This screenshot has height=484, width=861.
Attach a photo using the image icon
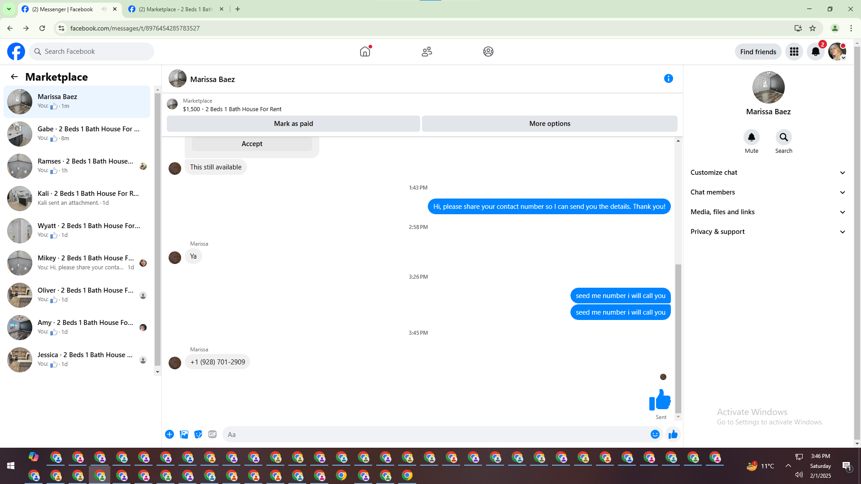pyautogui.click(x=184, y=434)
